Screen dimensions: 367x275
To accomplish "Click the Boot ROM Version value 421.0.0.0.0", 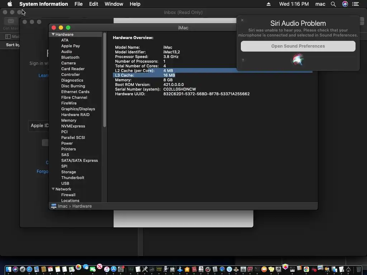I will click(173, 85).
